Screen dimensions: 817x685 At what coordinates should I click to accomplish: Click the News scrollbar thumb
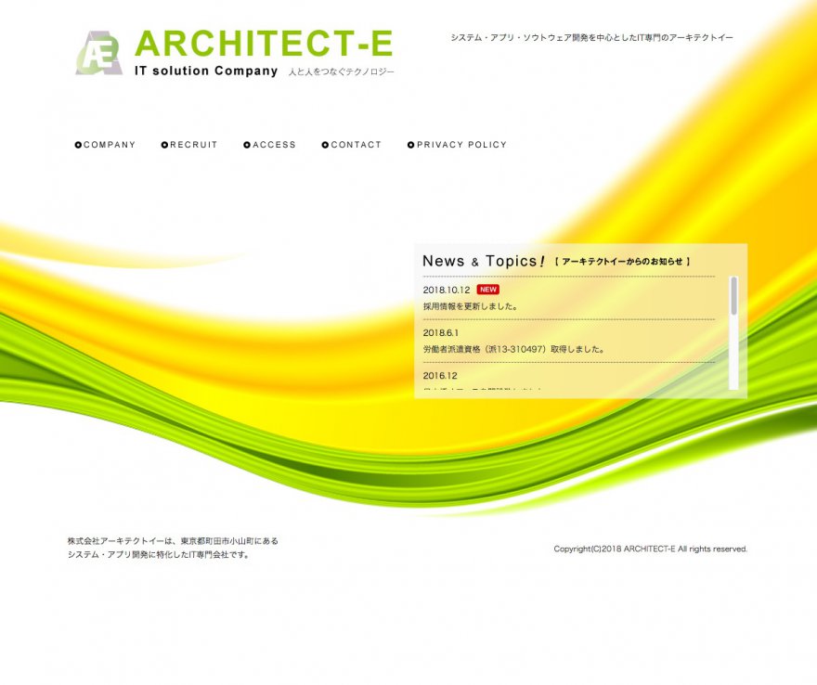(x=734, y=296)
